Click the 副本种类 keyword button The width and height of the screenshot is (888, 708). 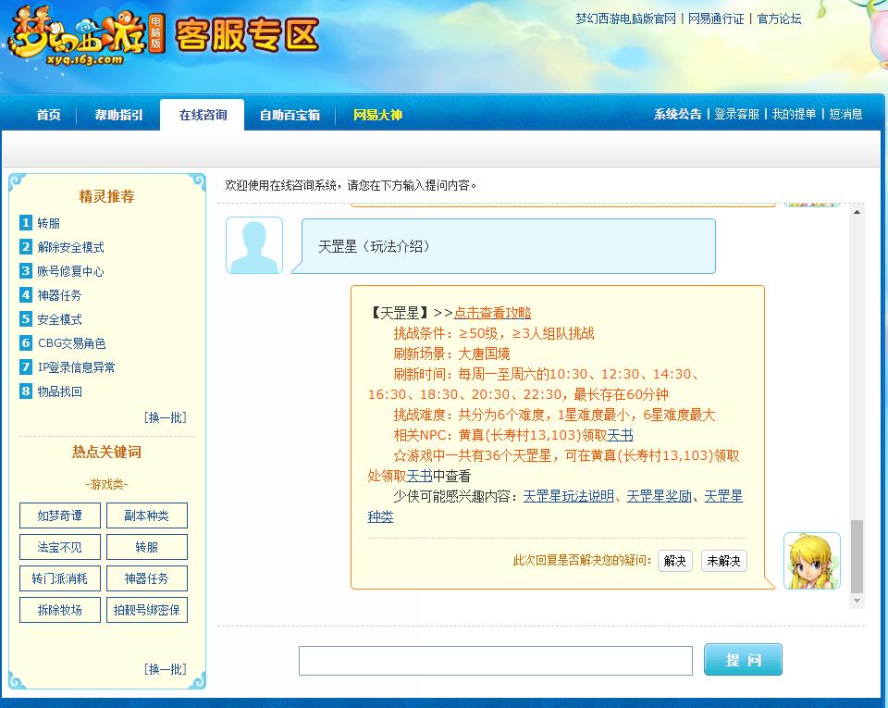pyautogui.click(x=147, y=515)
